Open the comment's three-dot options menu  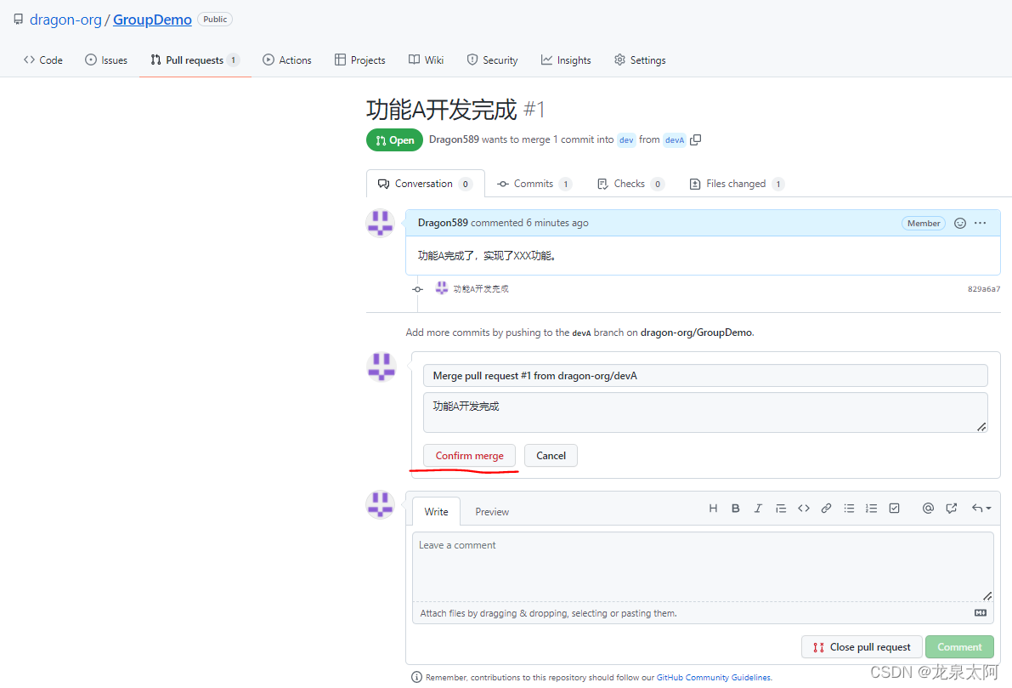point(981,223)
